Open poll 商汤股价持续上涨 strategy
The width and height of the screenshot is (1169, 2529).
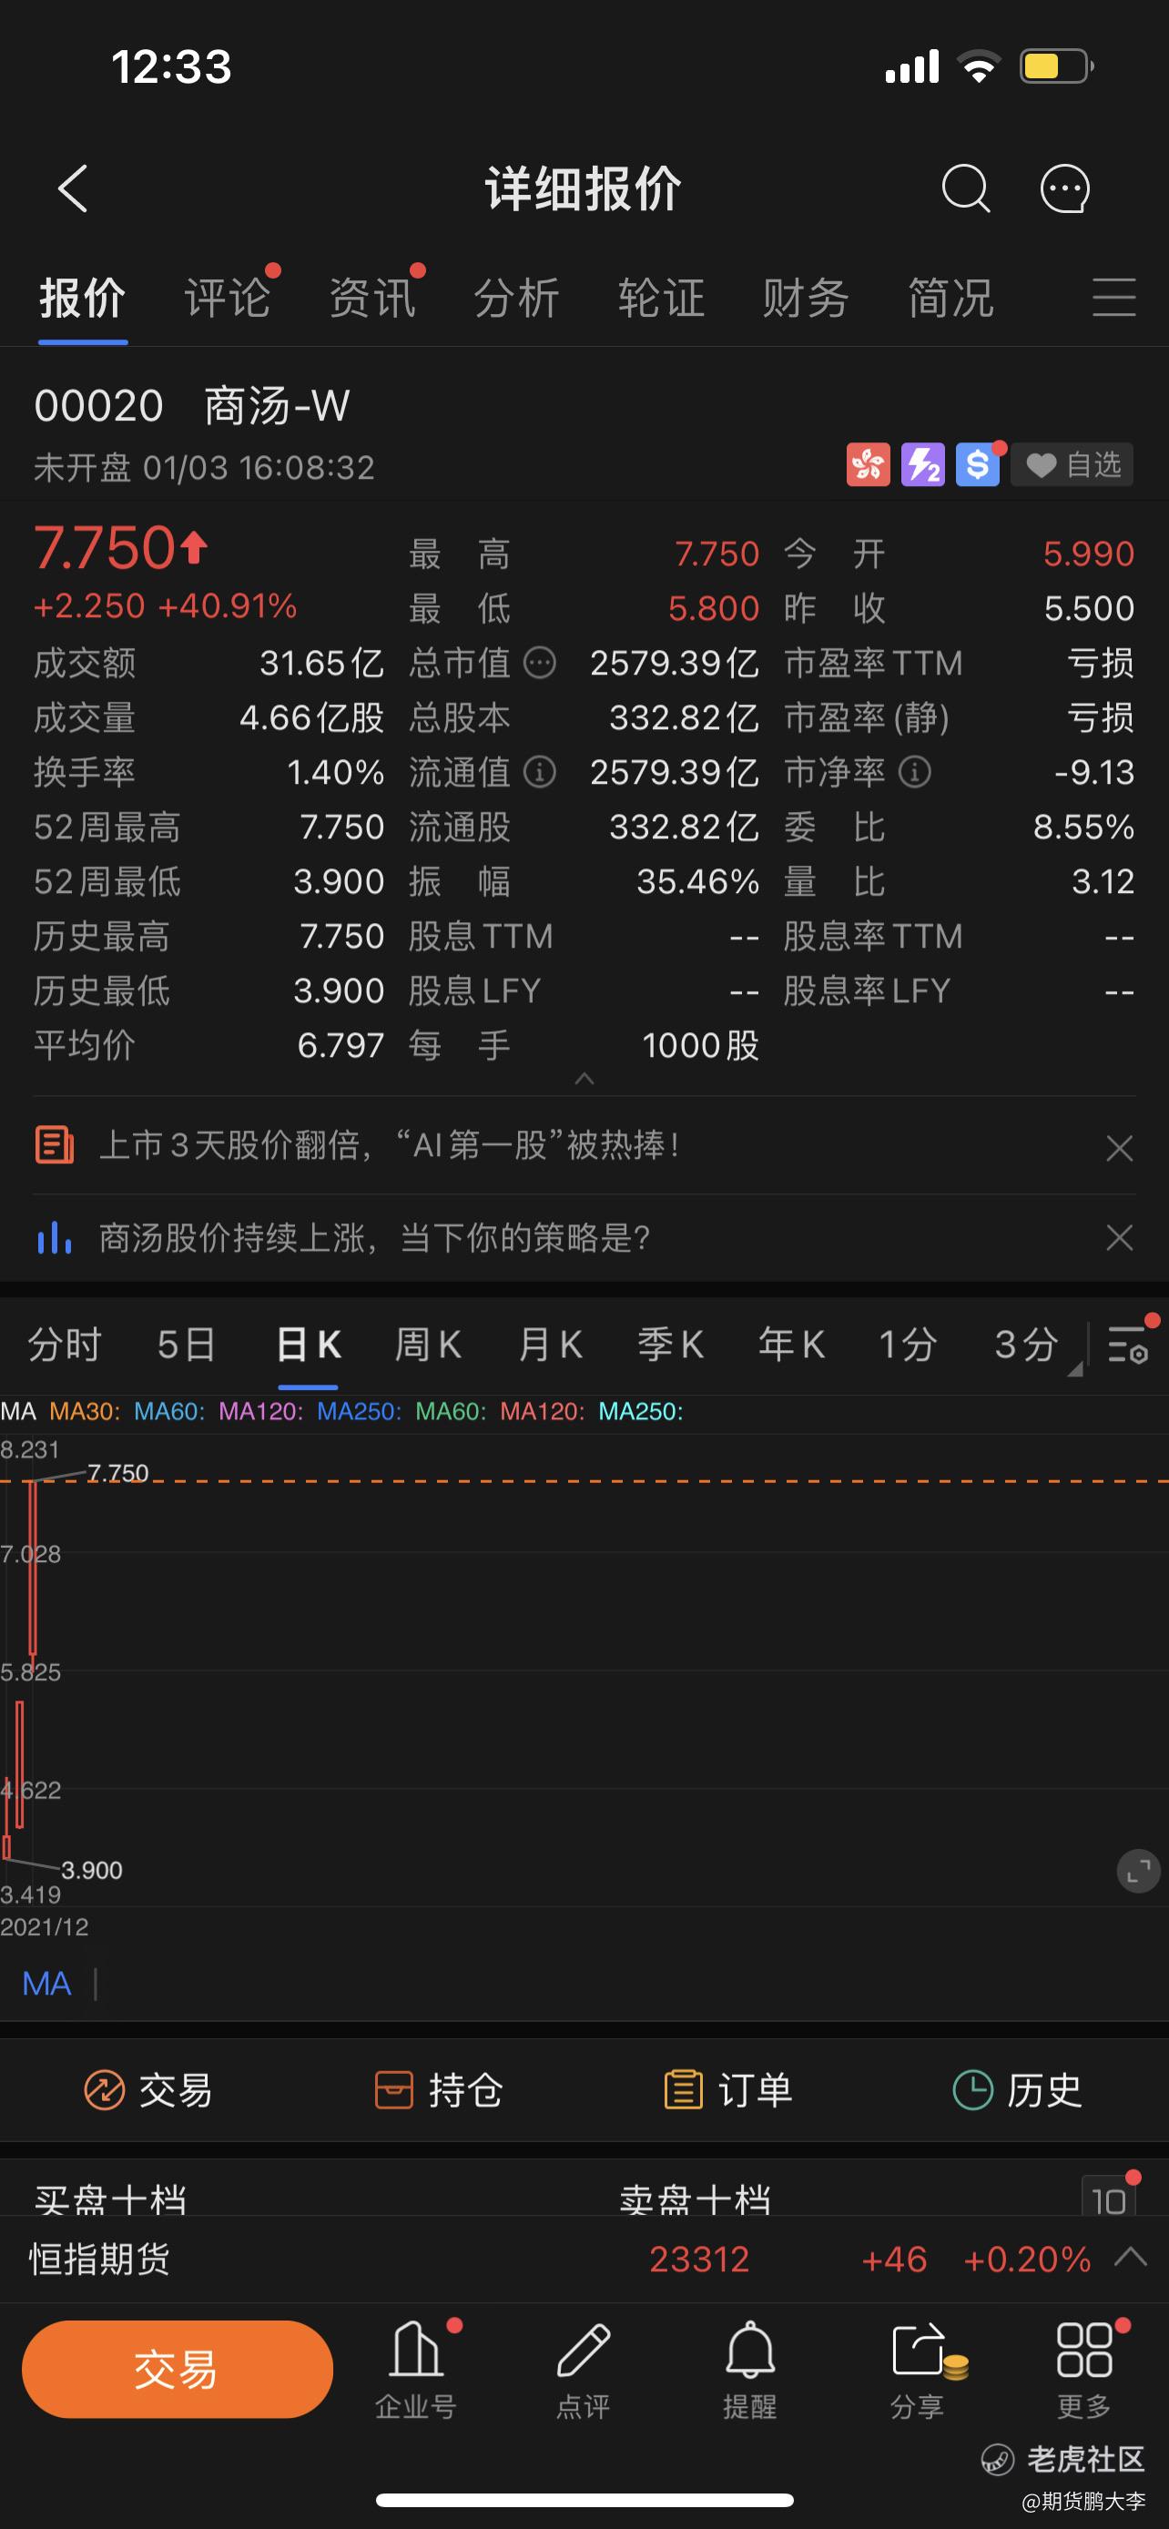coord(374,1237)
